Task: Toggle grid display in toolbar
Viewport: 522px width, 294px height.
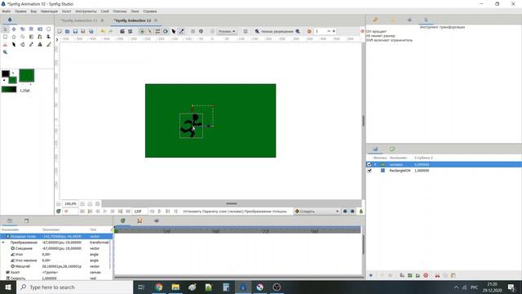Action: [x=192, y=31]
